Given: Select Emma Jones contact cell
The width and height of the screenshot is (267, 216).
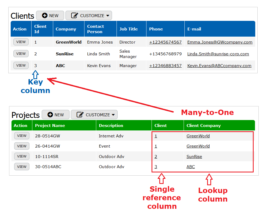Looking at the screenshot, I should pos(100,42).
